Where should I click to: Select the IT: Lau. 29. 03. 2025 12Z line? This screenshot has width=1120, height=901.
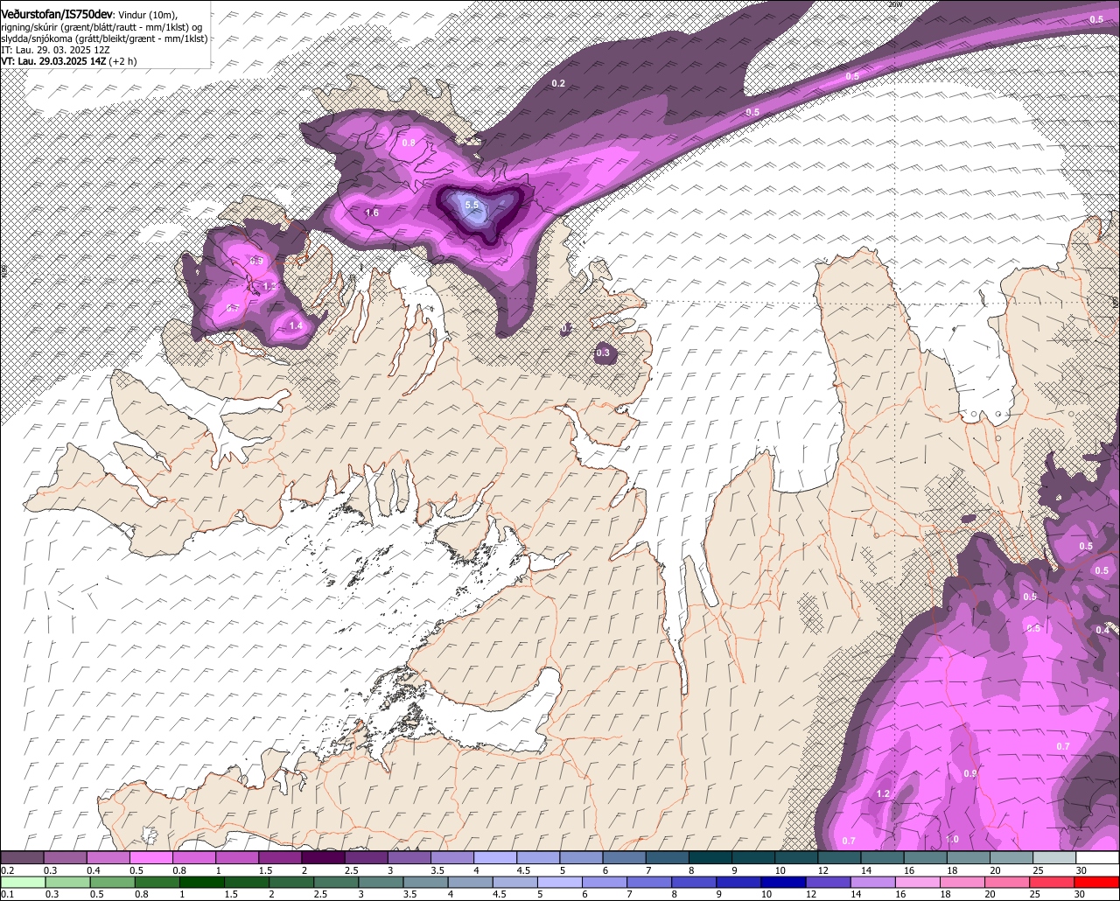pos(54,50)
